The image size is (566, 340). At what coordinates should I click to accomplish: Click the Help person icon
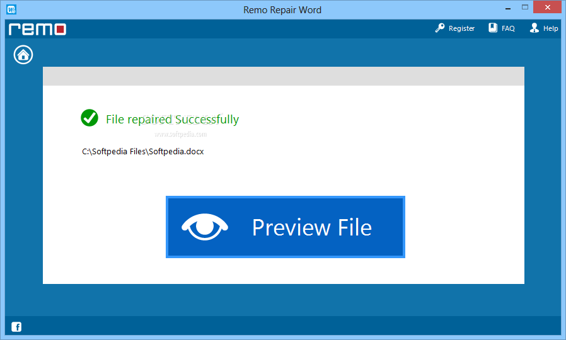tap(534, 28)
